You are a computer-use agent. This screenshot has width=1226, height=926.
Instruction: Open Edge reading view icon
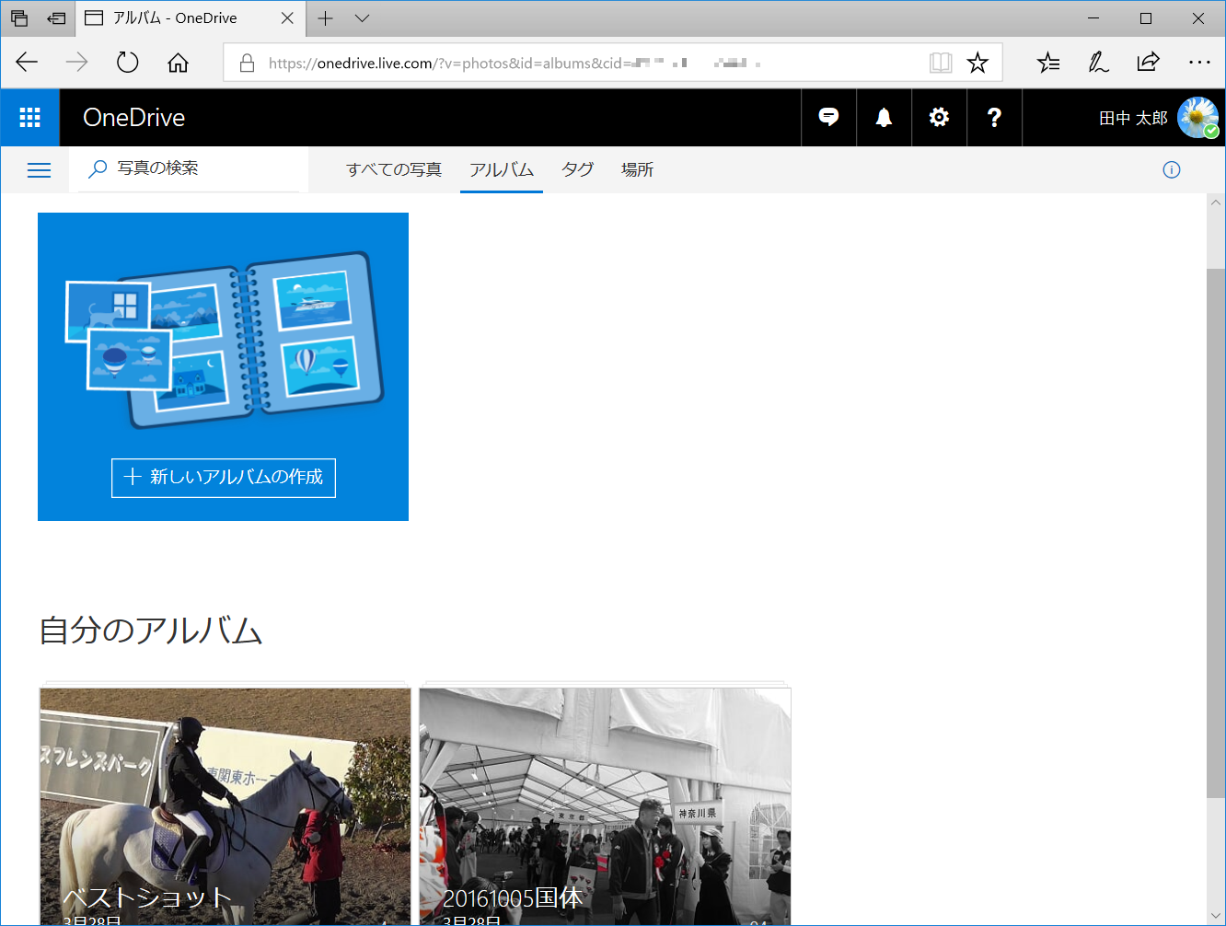click(x=940, y=62)
